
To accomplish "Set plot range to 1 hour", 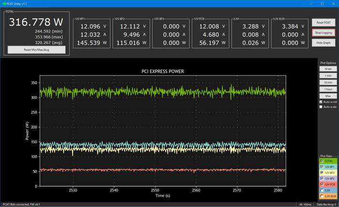I will tap(328, 89).
